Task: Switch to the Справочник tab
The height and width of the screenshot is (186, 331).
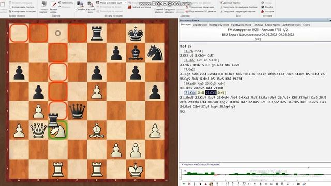Action: tap(200, 25)
